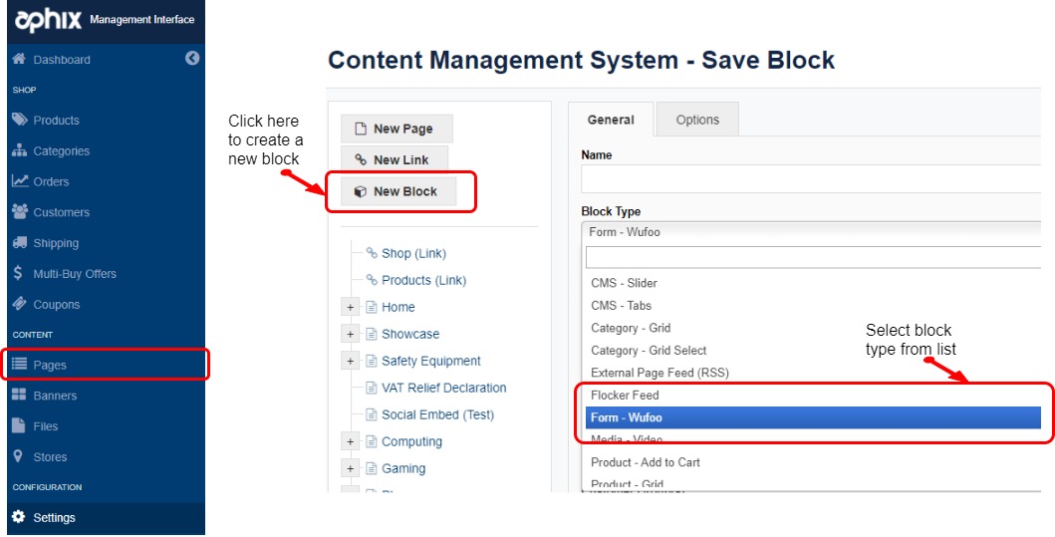Click the Dashboard home icon
The height and width of the screenshot is (537, 1055).
coord(19,60)
